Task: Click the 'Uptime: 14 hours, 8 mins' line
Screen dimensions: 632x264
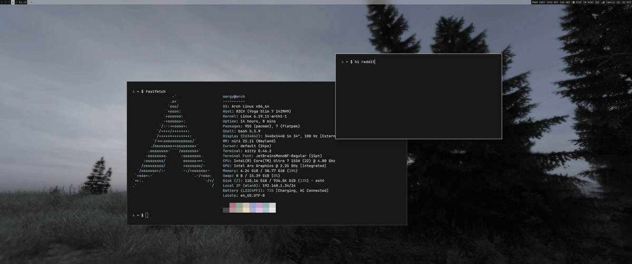Action: tap(249, 121)
